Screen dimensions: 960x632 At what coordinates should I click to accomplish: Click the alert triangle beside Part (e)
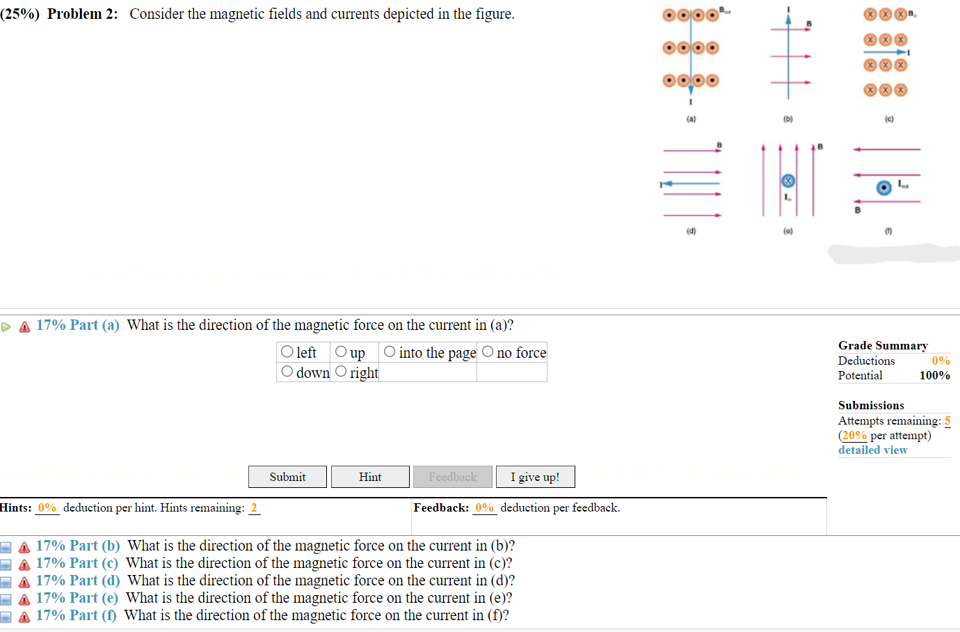23,599
